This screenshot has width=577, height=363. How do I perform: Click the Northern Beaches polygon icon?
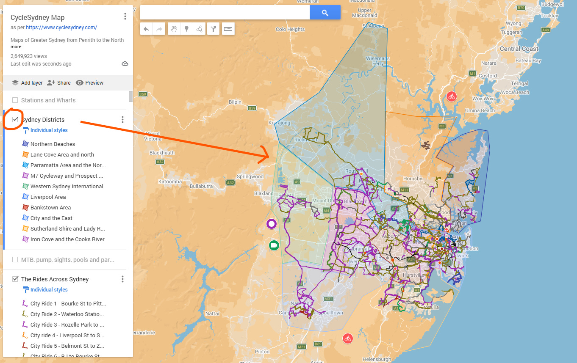pyautogui.click(x=25, y=144)
